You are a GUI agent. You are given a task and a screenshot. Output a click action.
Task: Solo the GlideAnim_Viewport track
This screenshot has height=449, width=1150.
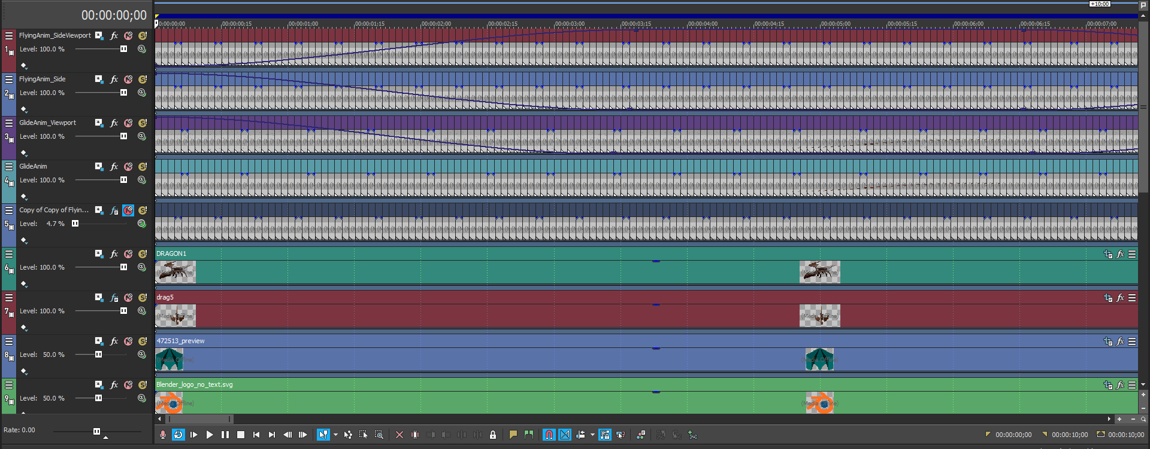pyautogui.click(x=143, y=123)
